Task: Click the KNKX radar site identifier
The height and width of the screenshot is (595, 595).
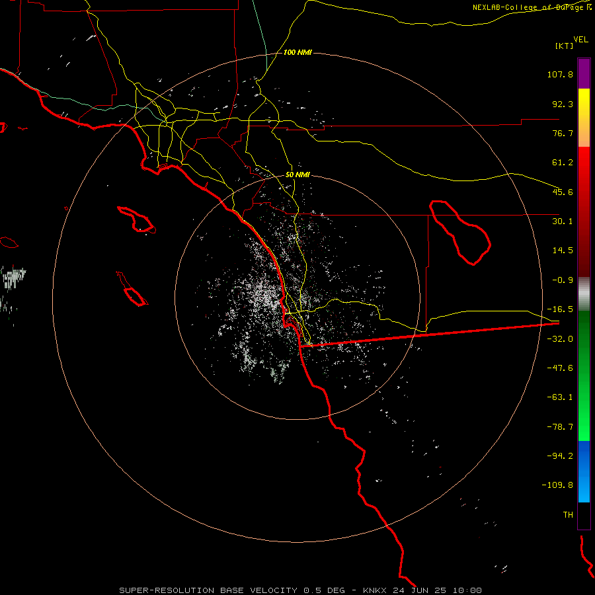Action: (375, 590)
